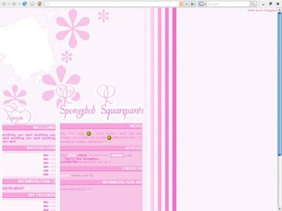282x211 pixels.
Task: Click the 'HEY!!' post heading
Action: coord(136,126)
